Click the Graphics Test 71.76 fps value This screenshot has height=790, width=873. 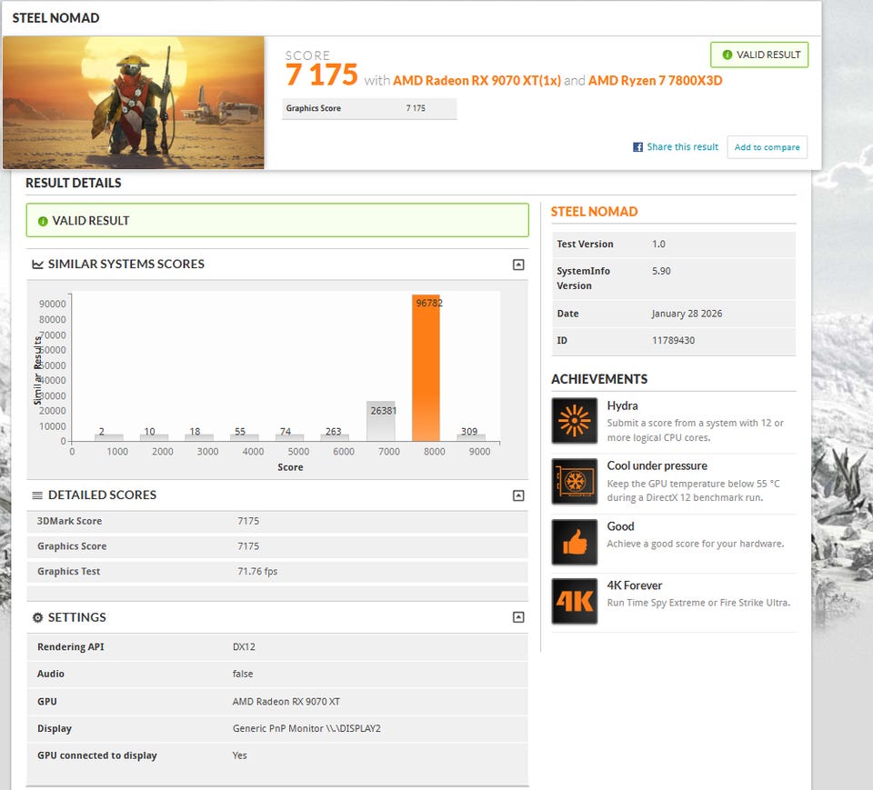click(257, 571)
